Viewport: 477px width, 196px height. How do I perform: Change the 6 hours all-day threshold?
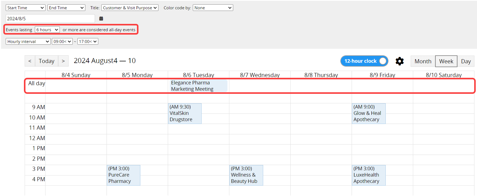click(x=47, y=30)
